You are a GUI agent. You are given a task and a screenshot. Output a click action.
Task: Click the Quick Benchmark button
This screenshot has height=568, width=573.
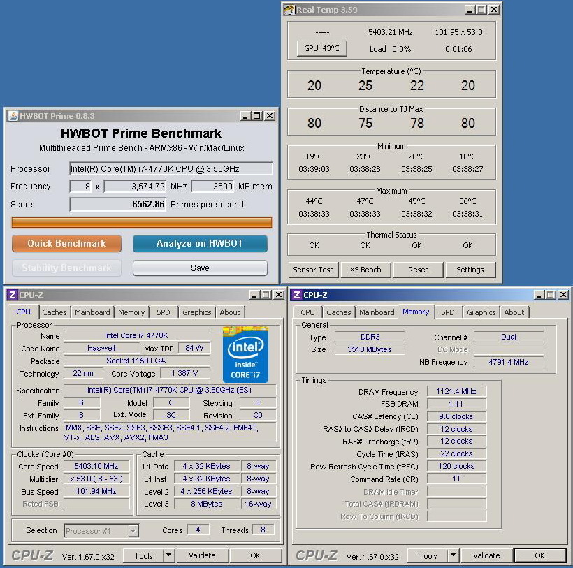pyautogui.click(x=66, y=244)
